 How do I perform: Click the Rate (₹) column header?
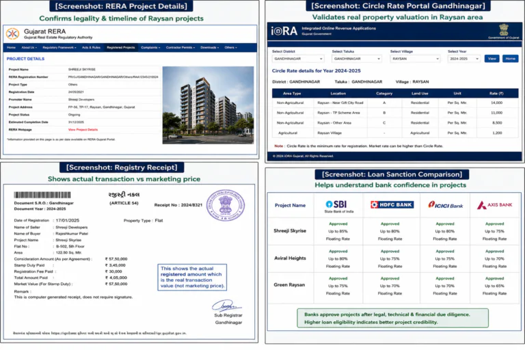pyautogui.click(x=496, y=94)
